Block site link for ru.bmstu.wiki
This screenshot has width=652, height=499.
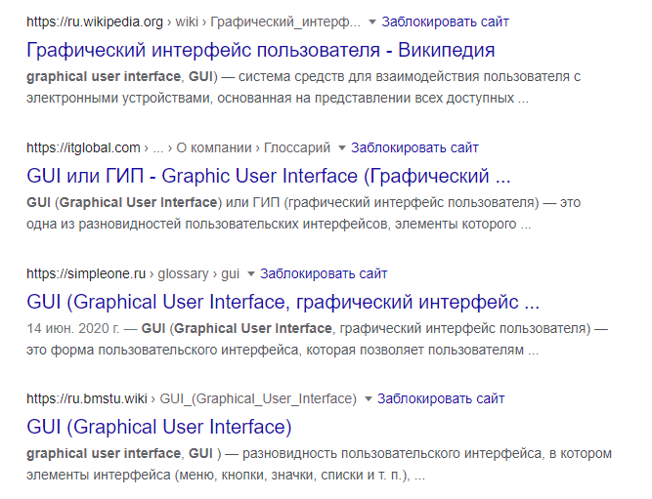click(x=441, y=398)
